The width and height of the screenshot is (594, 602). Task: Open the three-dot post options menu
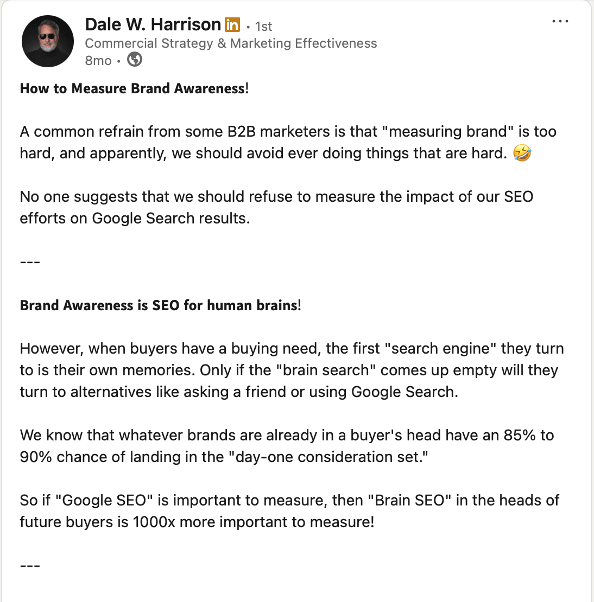point(560,21)
